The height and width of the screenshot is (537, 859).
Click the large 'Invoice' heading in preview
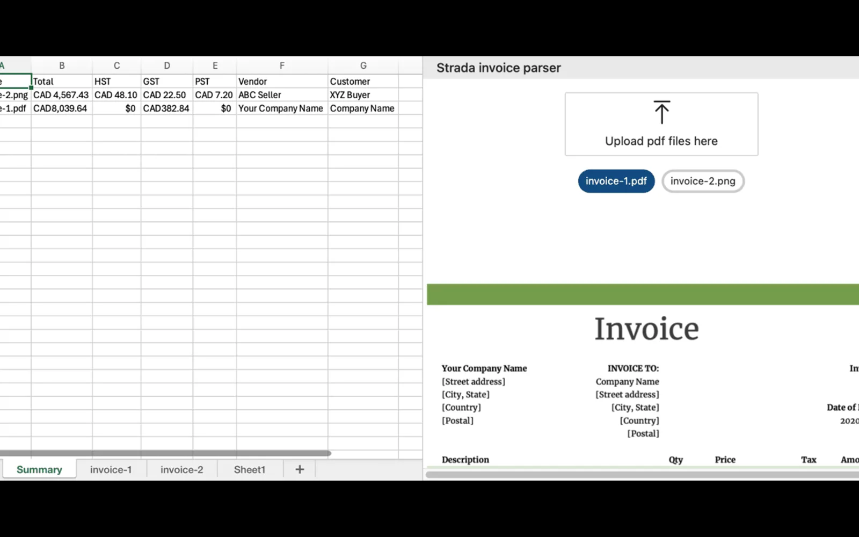(646, 329)
